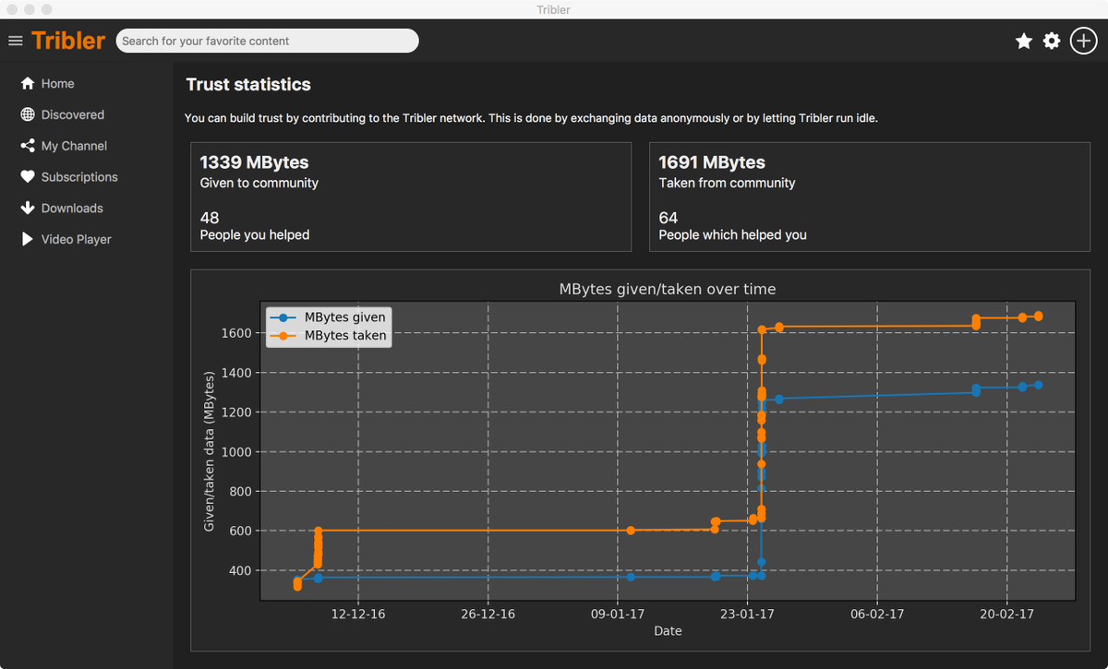Click the 64 people which helped you count

668,218
